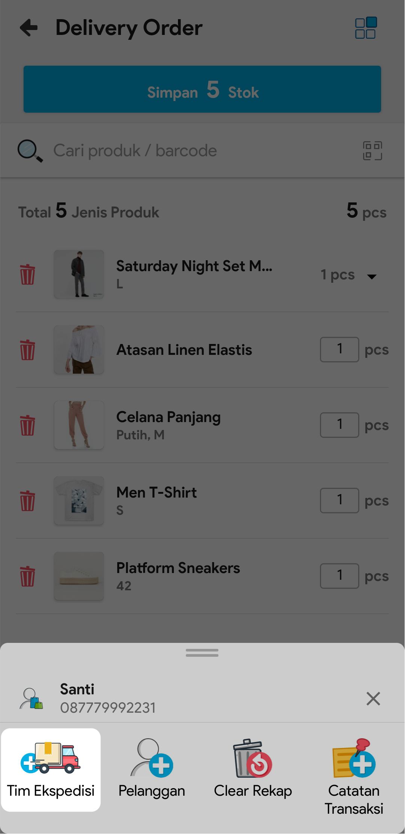Go back using the arrow icon
405x834 pixels.
(29, 28)
